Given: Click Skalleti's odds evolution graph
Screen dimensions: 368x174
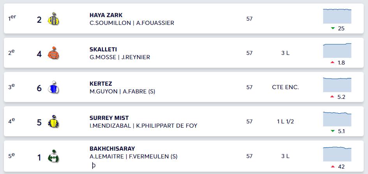Looking at the screenshot, I should coord(337,51).
